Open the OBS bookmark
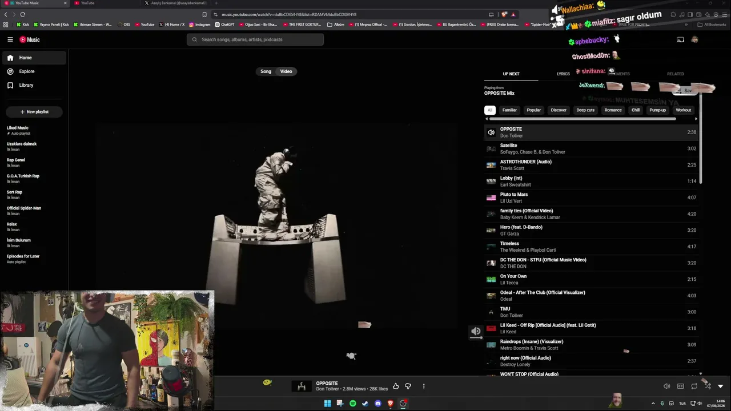 (124, 25)
